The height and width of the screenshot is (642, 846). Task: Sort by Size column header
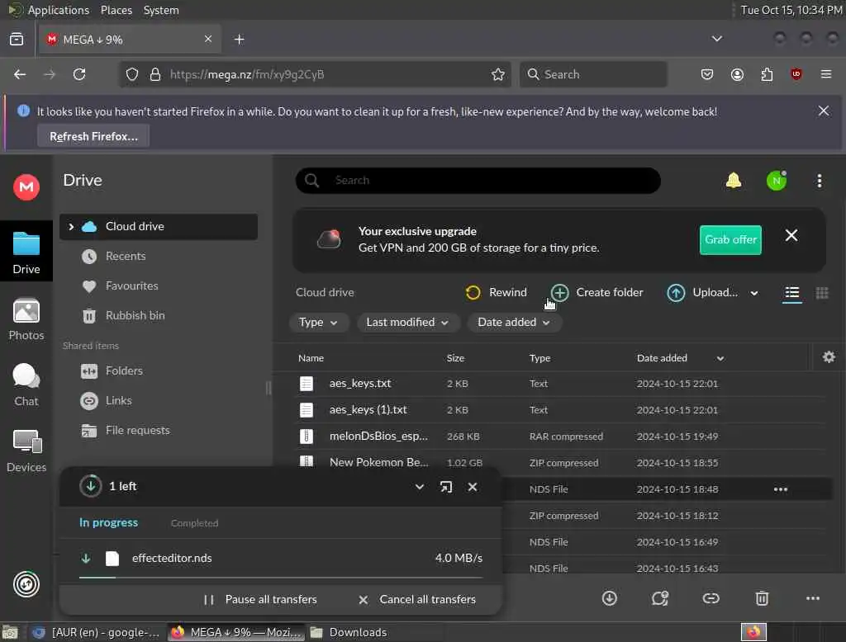pyautogui.click(x=455, y=358)
